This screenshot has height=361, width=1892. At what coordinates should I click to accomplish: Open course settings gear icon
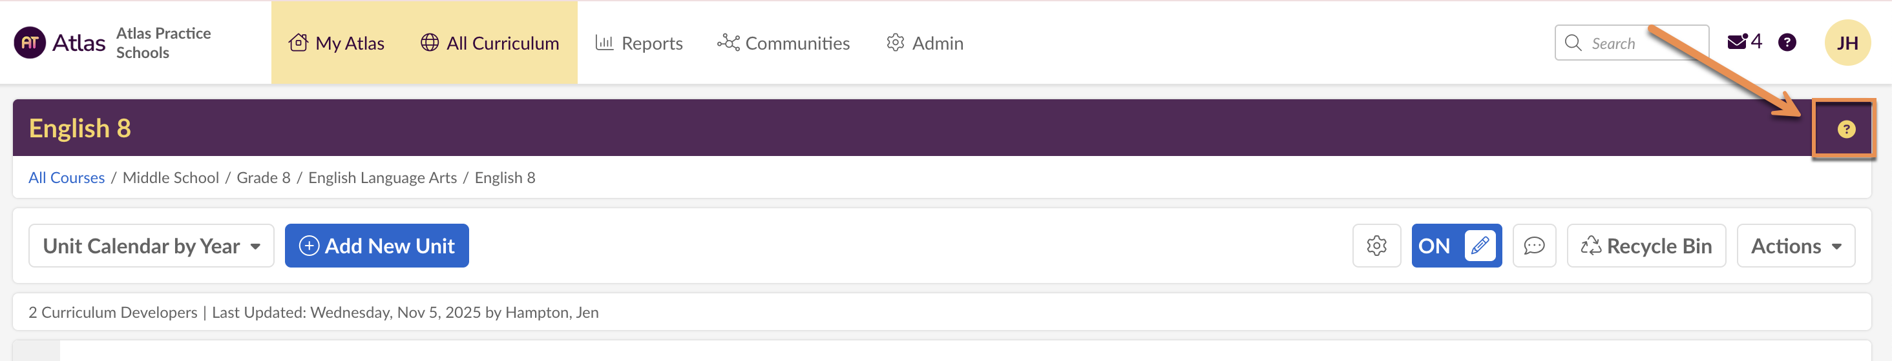click(x=1376, y=246)
